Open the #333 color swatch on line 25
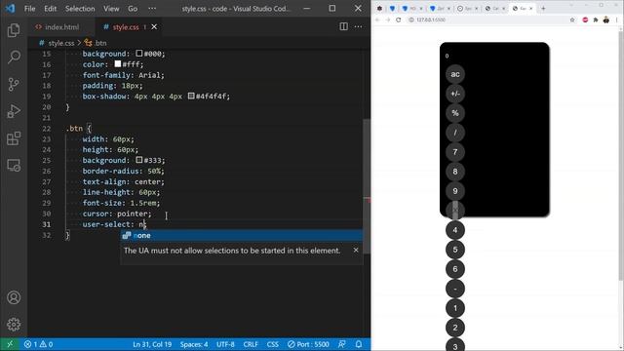Screen dimensions: 624x351 point(138,160)
